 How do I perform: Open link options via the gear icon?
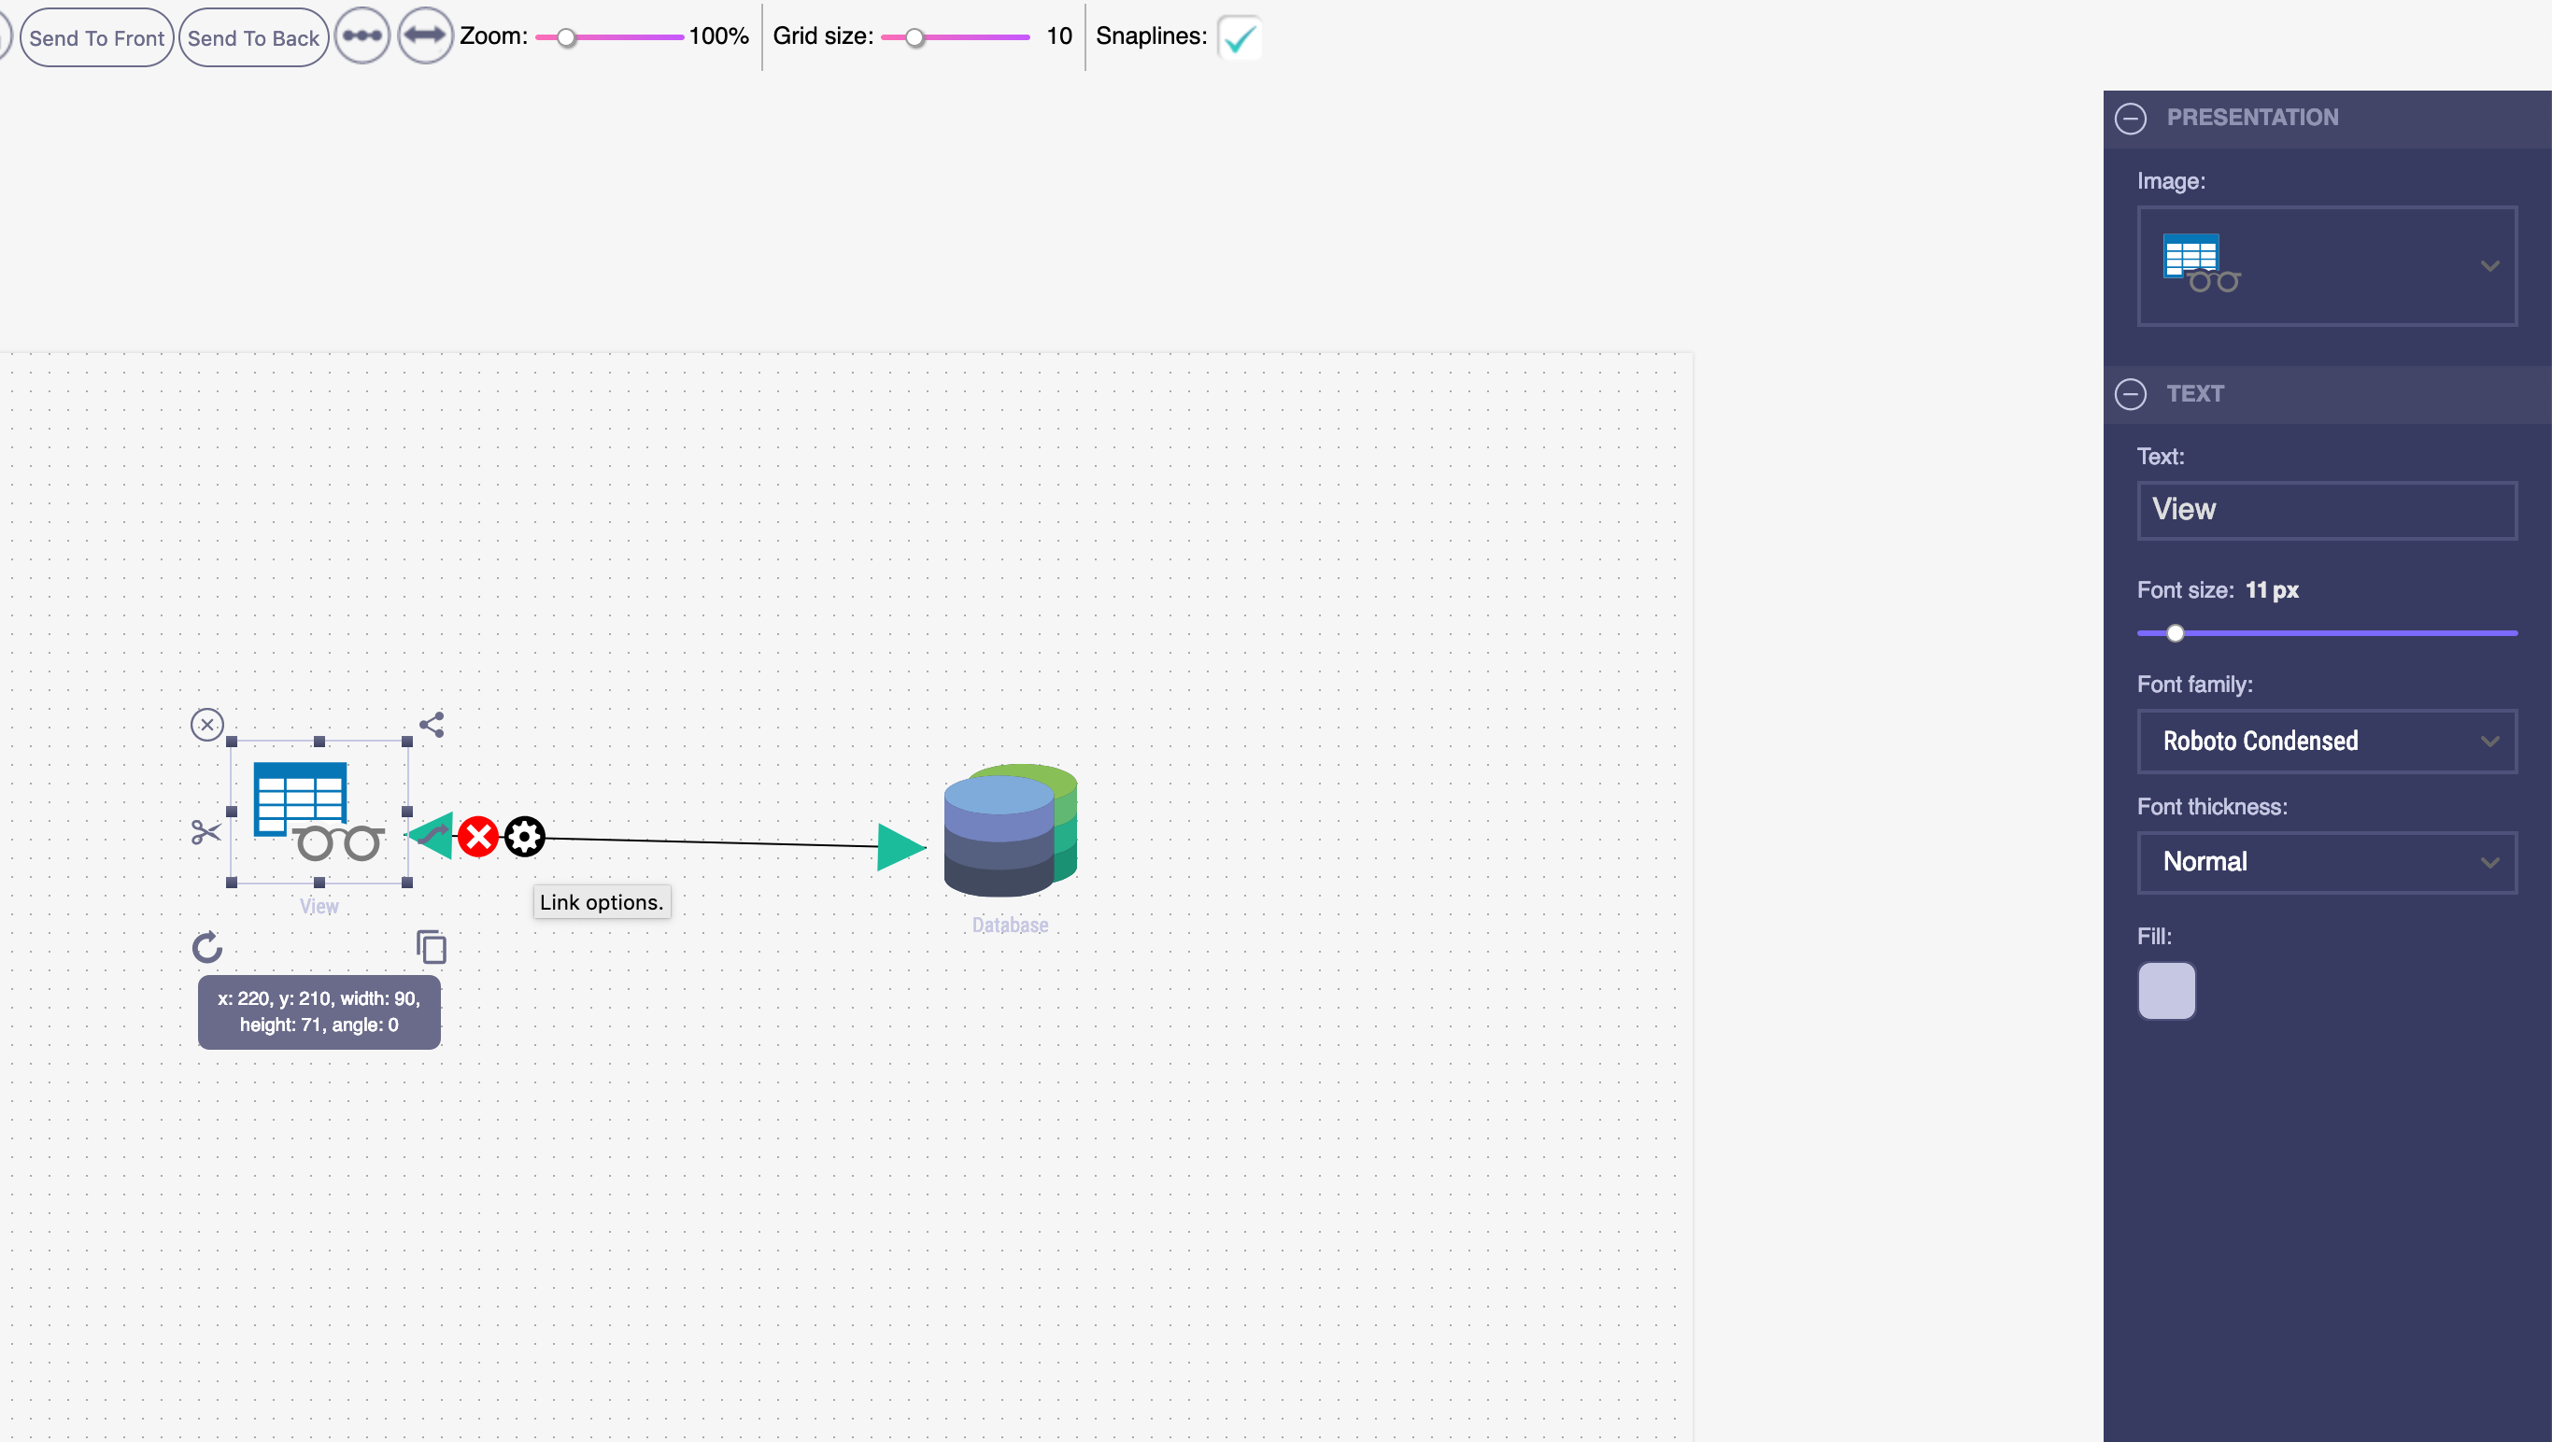tap(524, 836)
